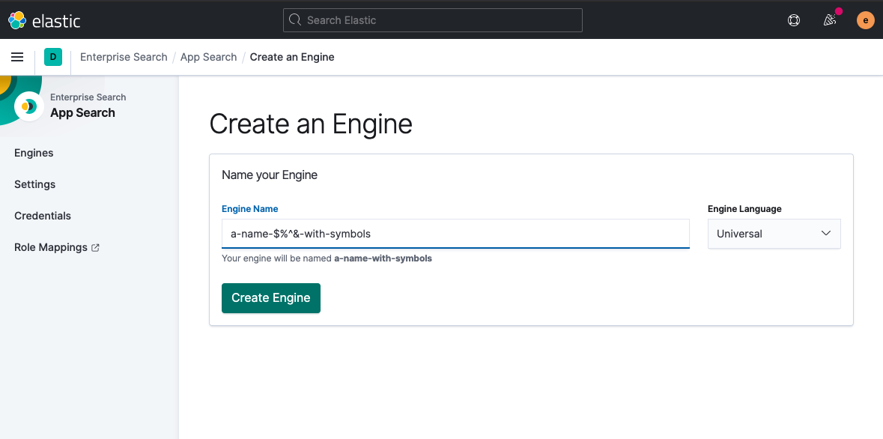Expand the Engine Language dropdown

click(774, 234)
